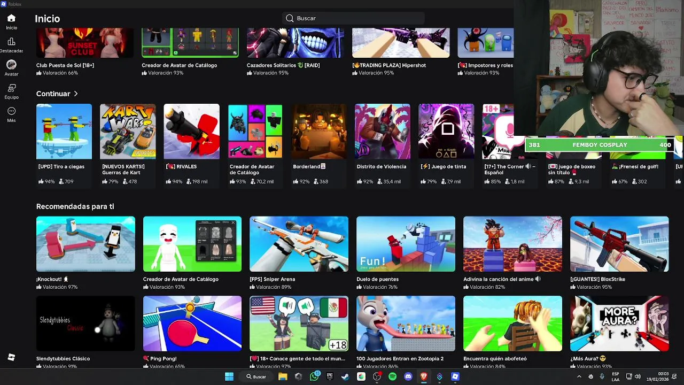Open the Inicio home sidebar icon

click(11, 22)
